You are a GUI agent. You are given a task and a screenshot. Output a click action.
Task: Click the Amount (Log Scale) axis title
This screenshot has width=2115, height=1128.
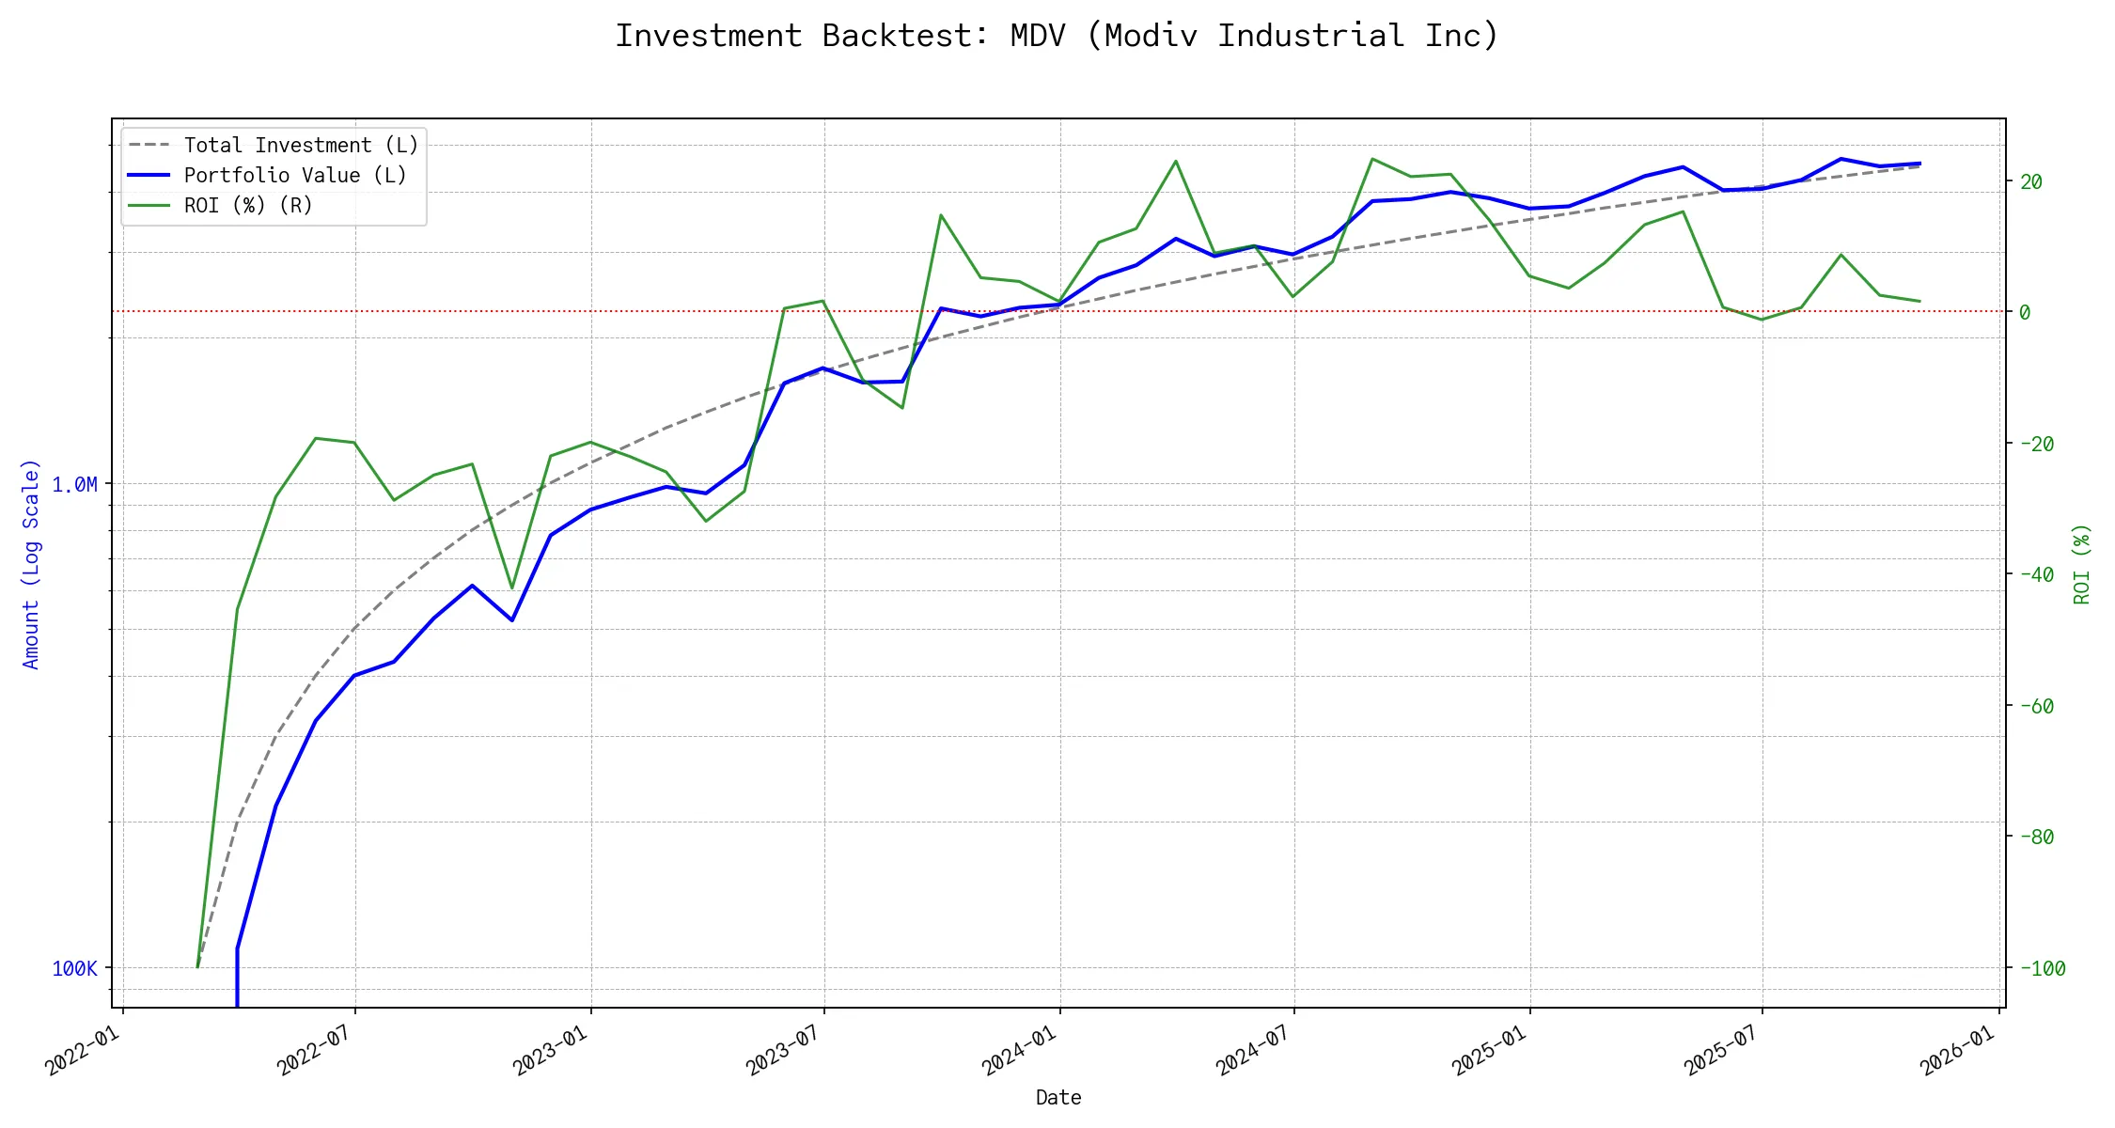[x=31, y=564]
